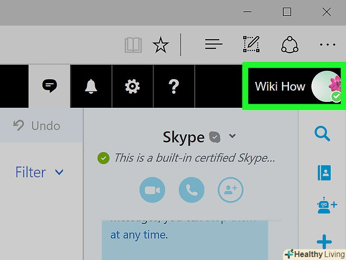Image resolution: width=346 pixels, height=260 pixels.
Task: Click the built-in certified Skype status text
Action: point(194,158)
